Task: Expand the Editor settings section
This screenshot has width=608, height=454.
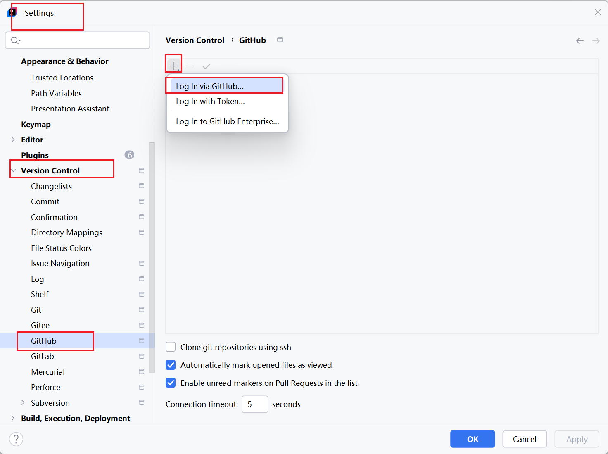Action: [x=13, y=140]
